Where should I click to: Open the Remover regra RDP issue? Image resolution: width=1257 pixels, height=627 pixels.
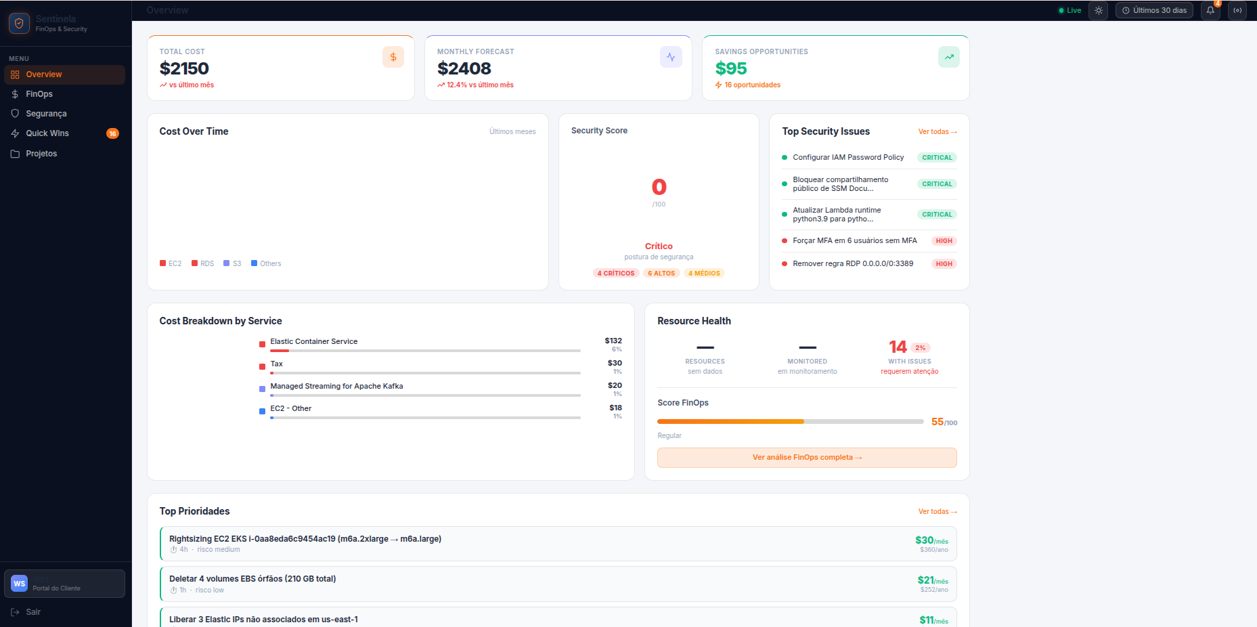[x=869, y=264]
